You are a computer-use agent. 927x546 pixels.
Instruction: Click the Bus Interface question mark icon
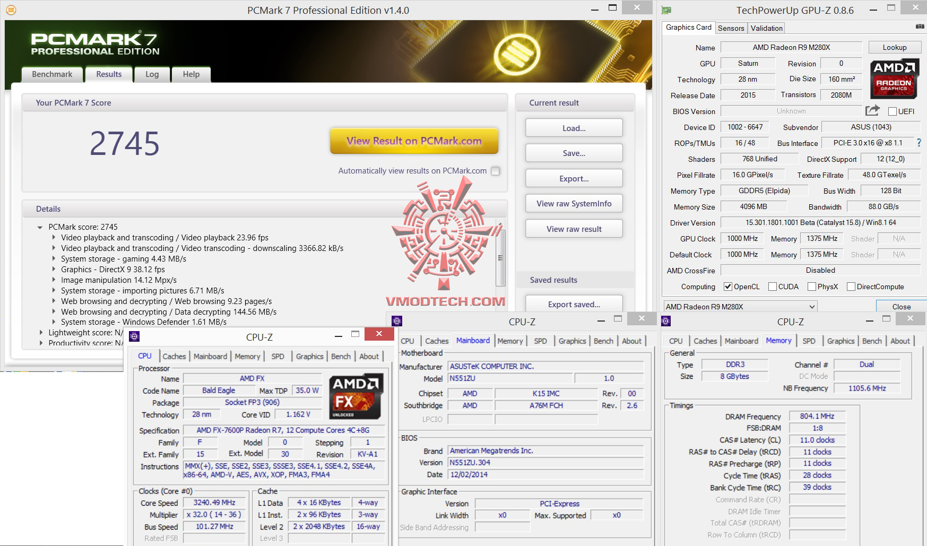coord(919,143)
